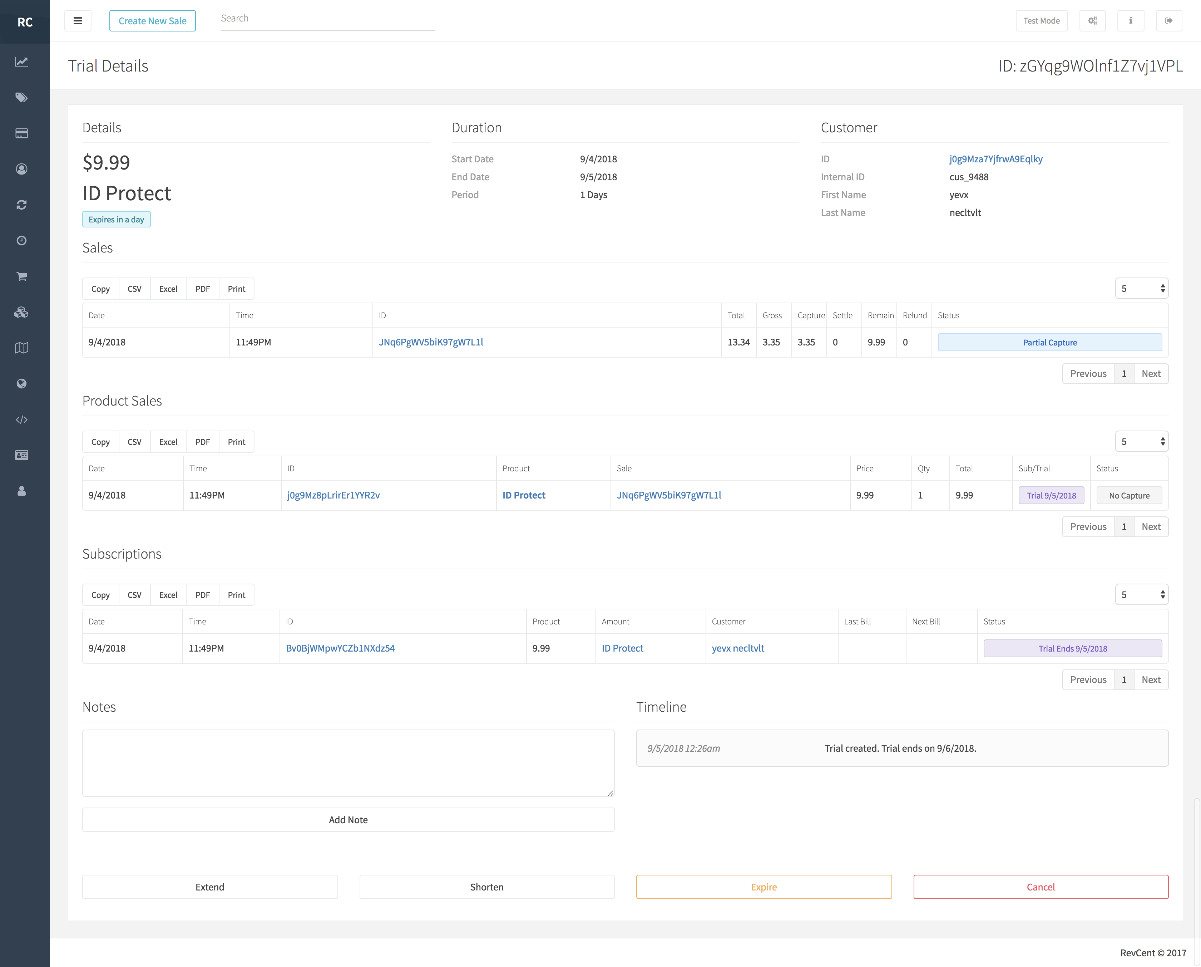Open the refresh cycle sidebar icon
The height and width of the screenshot is (967, 1201).
click(22, 205)
